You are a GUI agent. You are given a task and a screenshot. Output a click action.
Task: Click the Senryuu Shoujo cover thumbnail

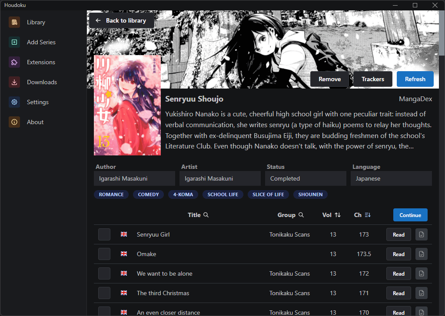pyautogui.click(x=127, y=105)
